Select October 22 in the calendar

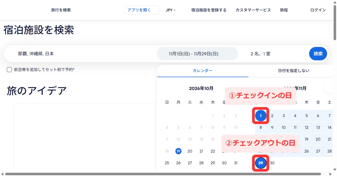(213, 151)
